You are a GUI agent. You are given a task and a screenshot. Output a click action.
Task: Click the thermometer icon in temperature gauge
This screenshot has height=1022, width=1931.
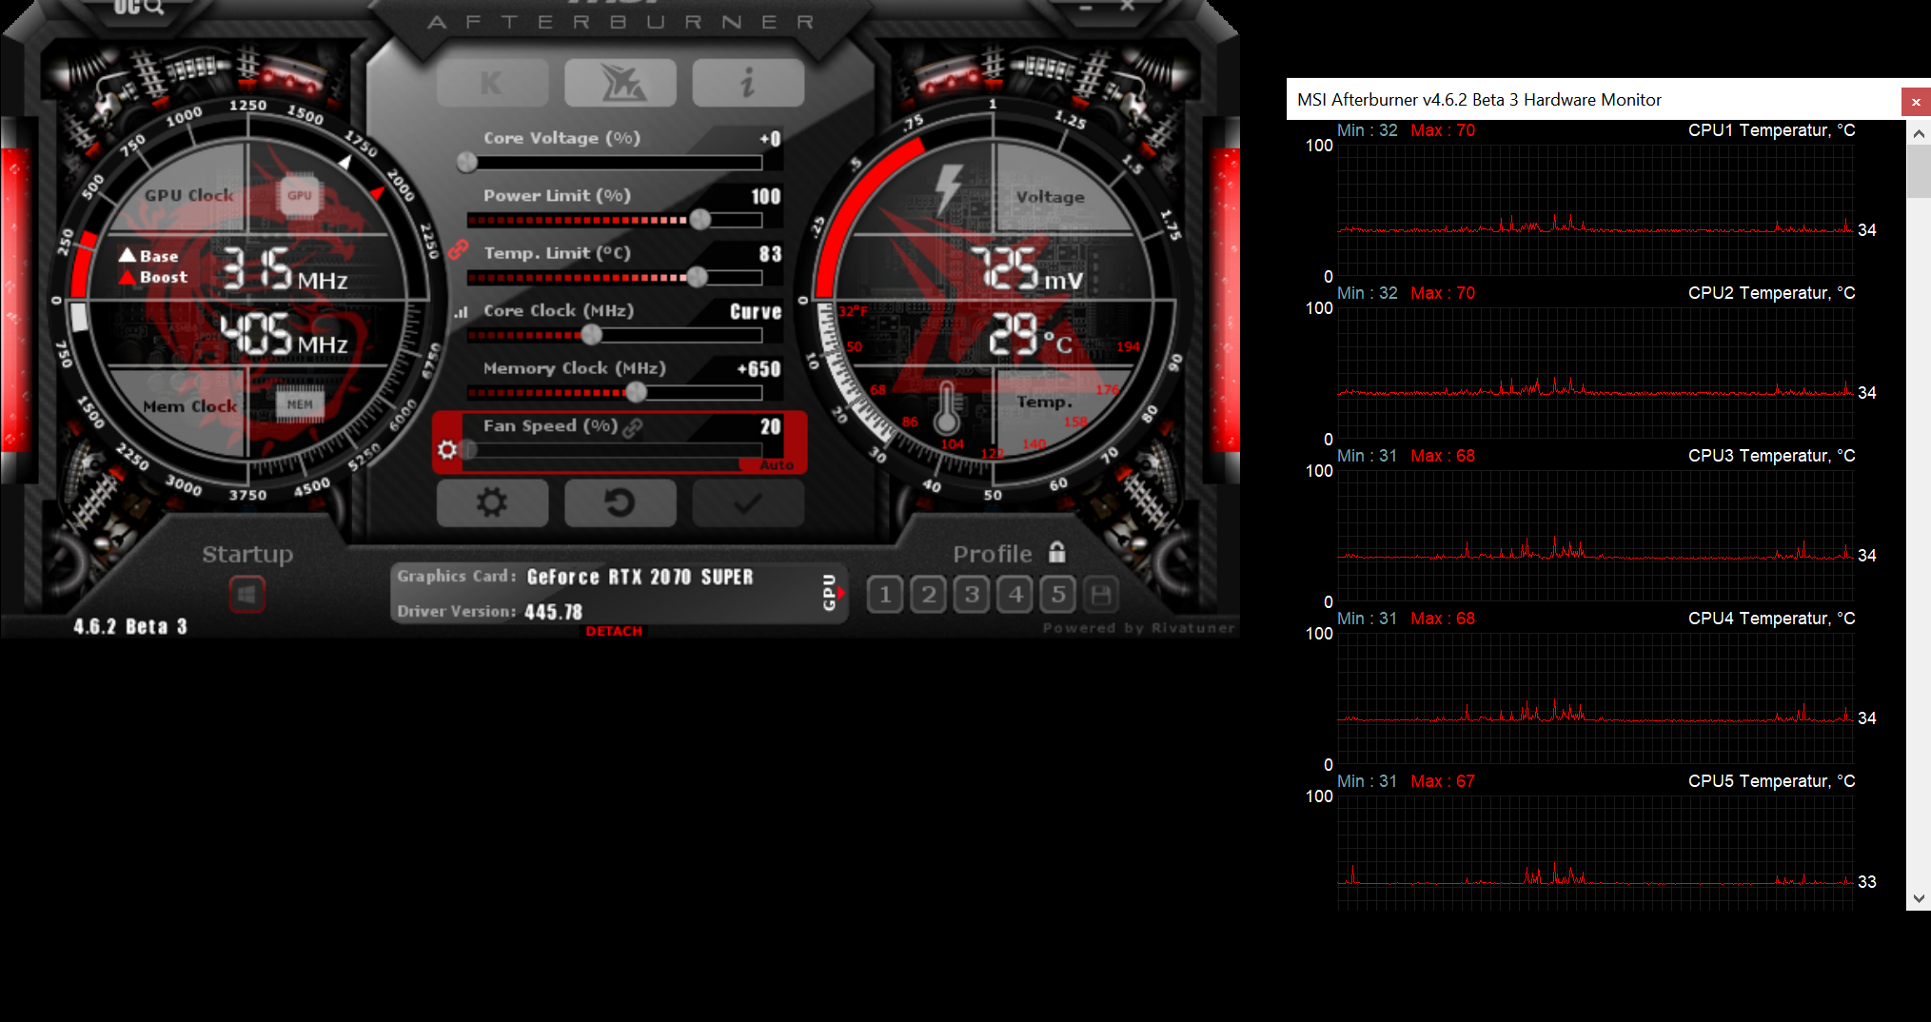[x=946, y=407]
